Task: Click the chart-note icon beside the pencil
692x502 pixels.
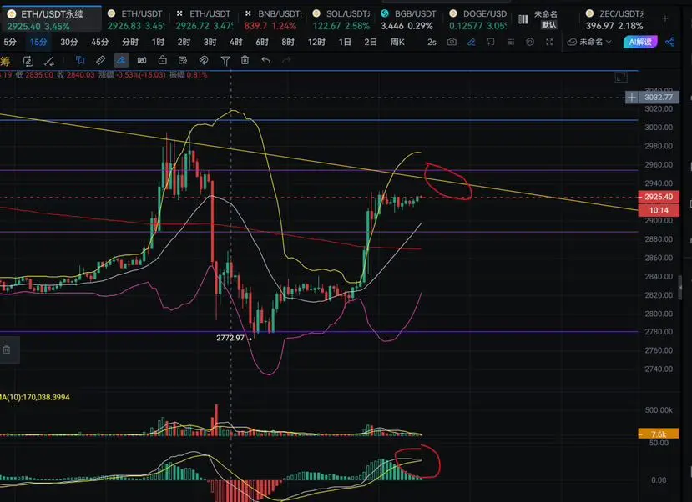Action: (491, 42)
